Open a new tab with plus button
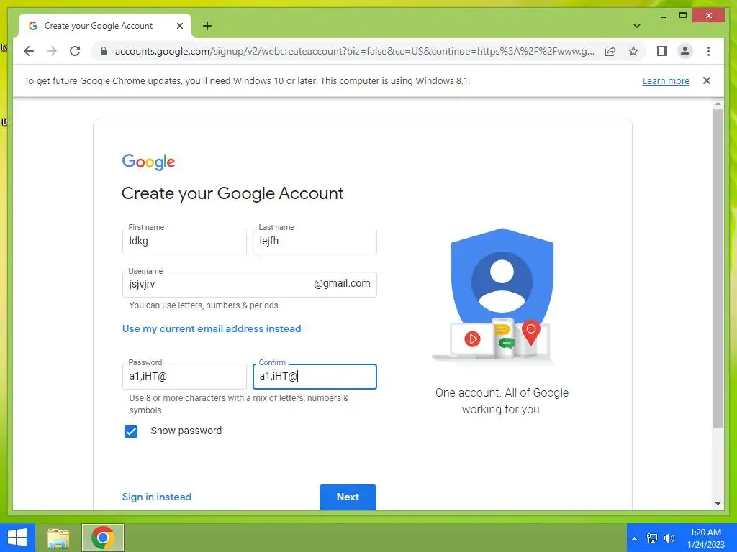 pyautogui.click(x=207, y=26)
